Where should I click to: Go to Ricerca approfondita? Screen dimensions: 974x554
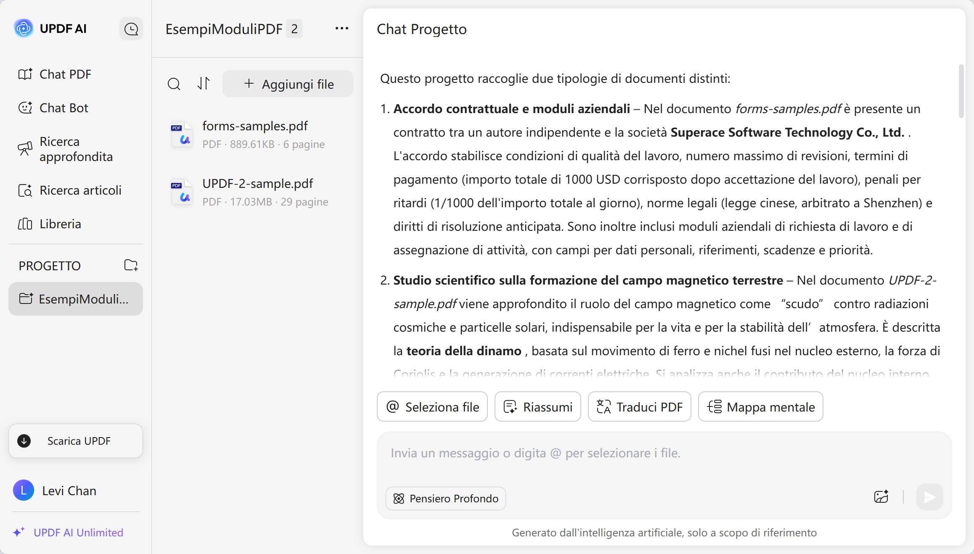[x=76, y=149]
